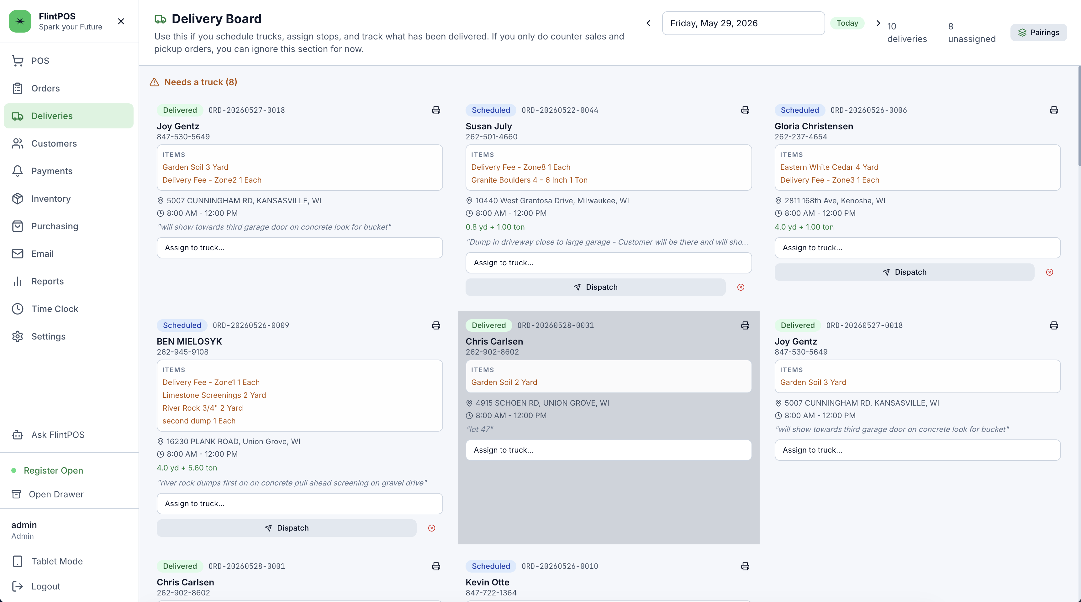Open the Ask FlintPOS assistant
Screen dimensions: 1081x602
coord(68,435)
